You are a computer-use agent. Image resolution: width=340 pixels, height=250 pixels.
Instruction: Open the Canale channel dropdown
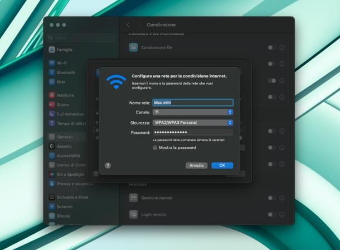[x=193, y=112]
